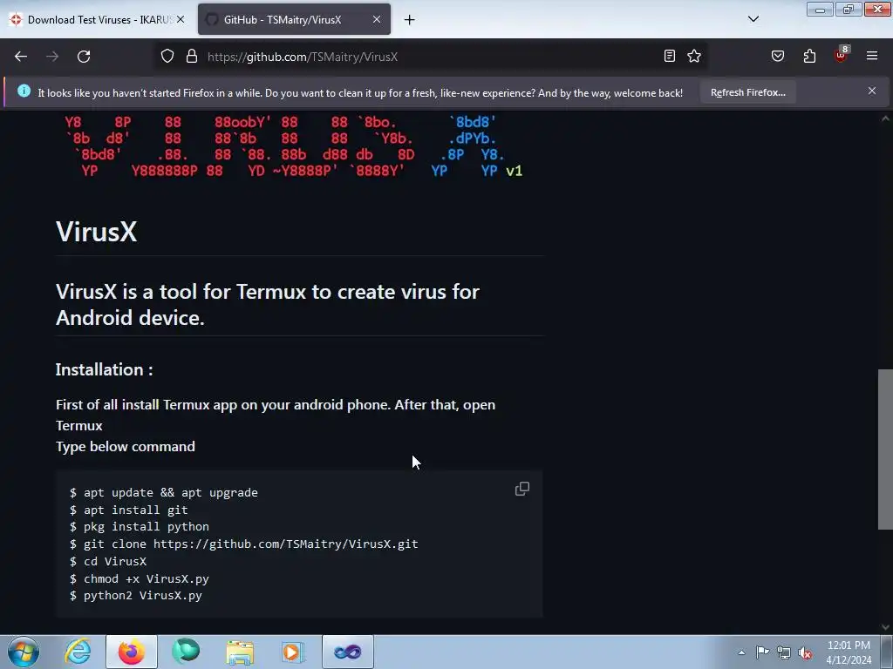Open the taskbar clock and date
The image size is (893, 669).
pyautogui.click(x=849, y=652)
